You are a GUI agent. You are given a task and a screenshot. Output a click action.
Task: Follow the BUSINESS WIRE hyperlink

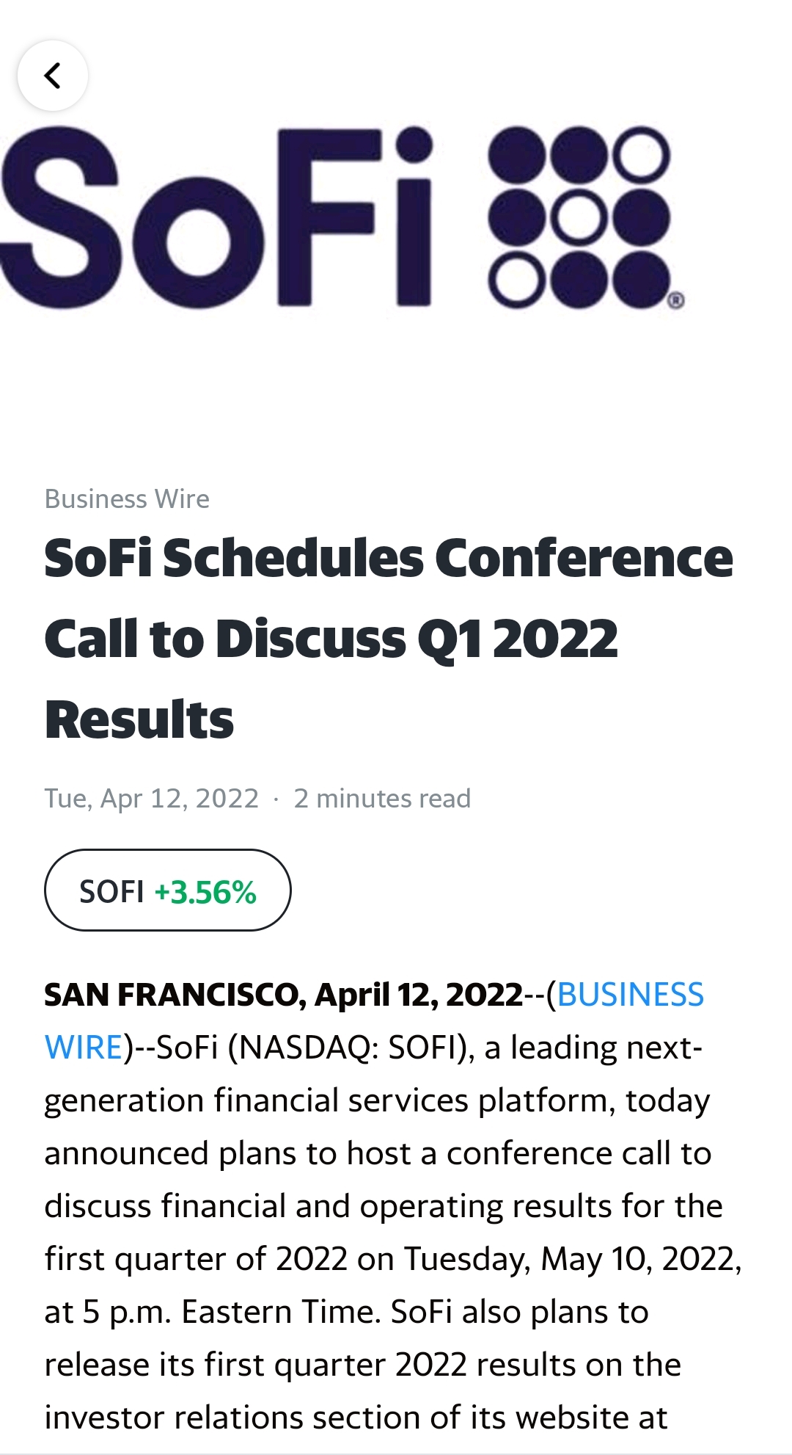631,995
